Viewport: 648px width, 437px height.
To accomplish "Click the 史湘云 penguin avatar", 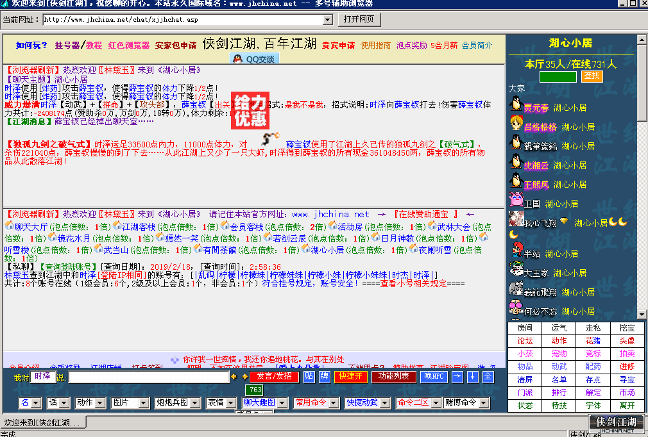I will click(515, 161).
